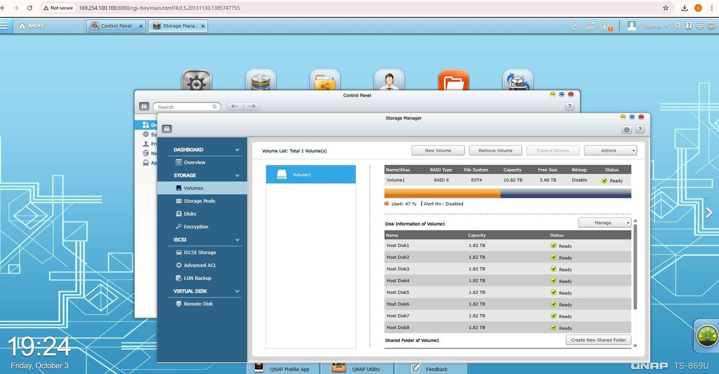Screen dimensions: 719x374
Task: Collapse the iSCSI section chevron
Action: click(237, 240)
